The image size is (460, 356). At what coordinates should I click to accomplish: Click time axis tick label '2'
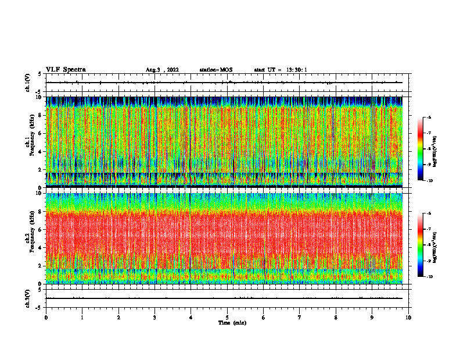click(x=118, y=318)
